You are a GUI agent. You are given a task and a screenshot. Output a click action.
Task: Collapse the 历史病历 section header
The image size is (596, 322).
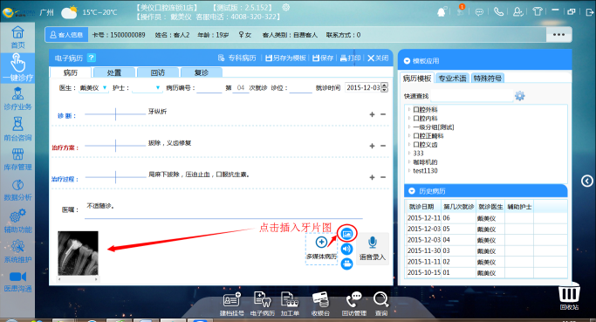[412, 191]
